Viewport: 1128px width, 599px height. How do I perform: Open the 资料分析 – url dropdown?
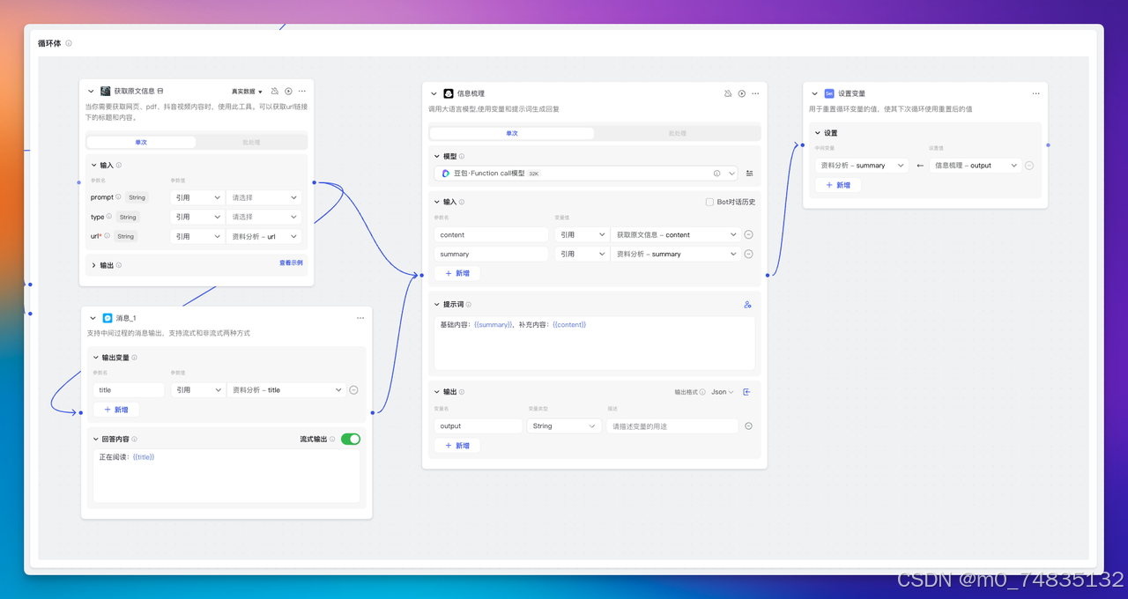pos(263,236)
